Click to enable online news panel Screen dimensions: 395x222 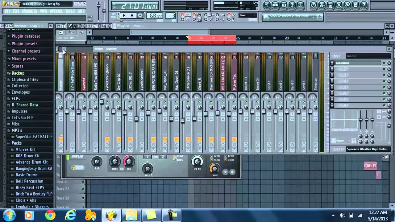292,17
